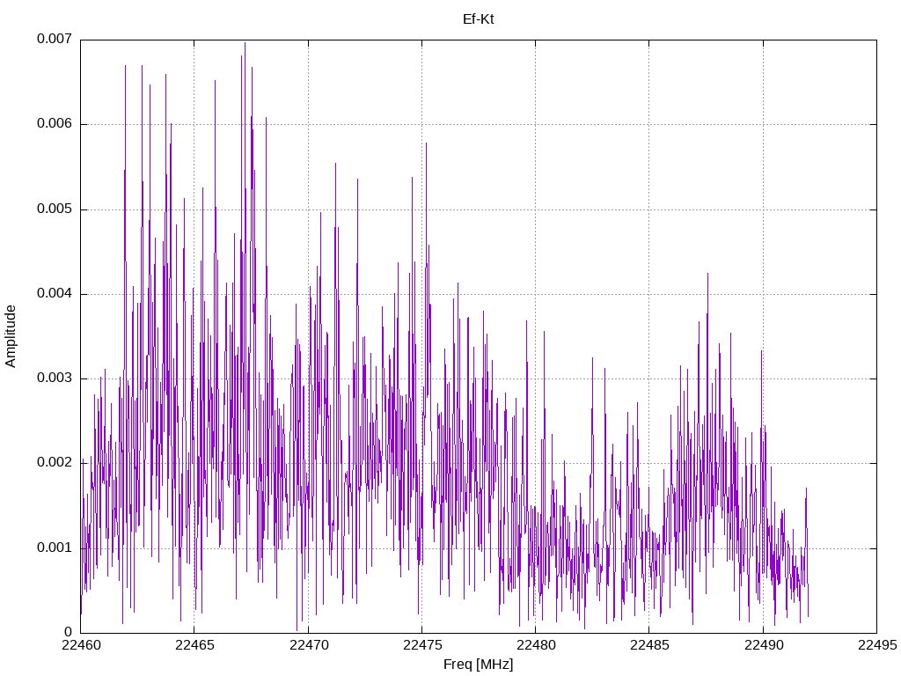Click y-axis tick value 0.001
This screenshot has width=901, height=676.
coord(55,547)
